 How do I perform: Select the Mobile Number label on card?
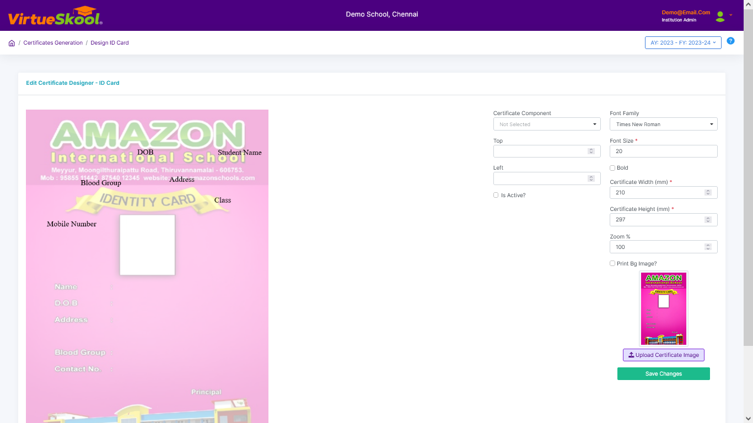[x=72, y=224]
